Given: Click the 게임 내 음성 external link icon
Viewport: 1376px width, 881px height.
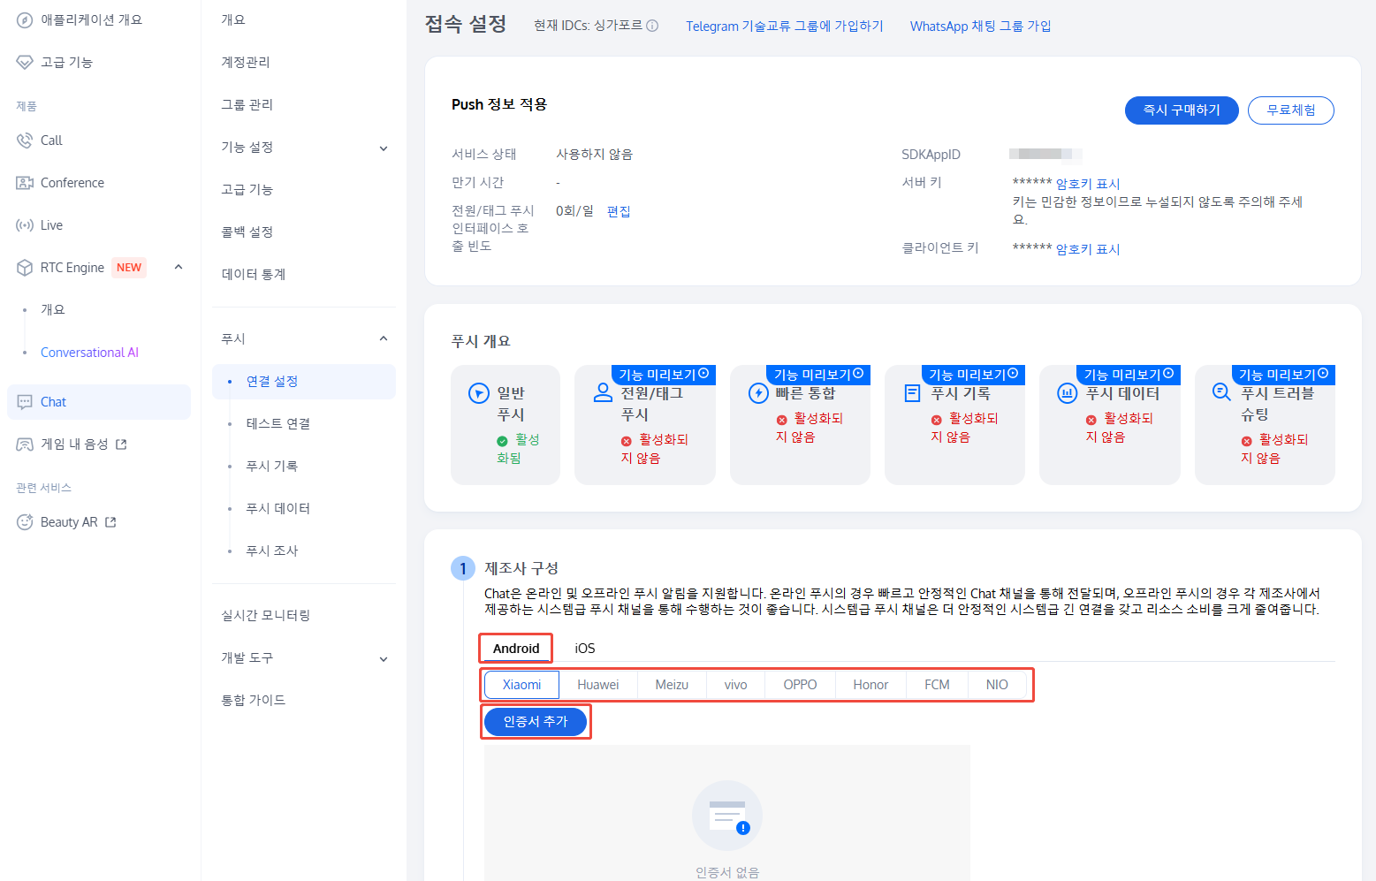Looking at the screenshot, I should point(121,444).
